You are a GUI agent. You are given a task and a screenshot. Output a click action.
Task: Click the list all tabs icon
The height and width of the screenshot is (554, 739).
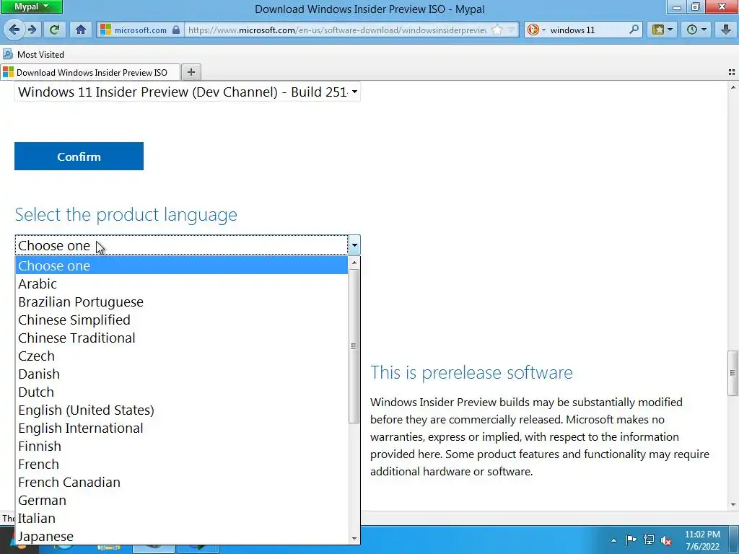[732, 72]
